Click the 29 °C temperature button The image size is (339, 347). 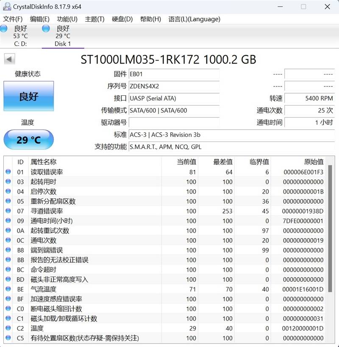tap(28, 140)
